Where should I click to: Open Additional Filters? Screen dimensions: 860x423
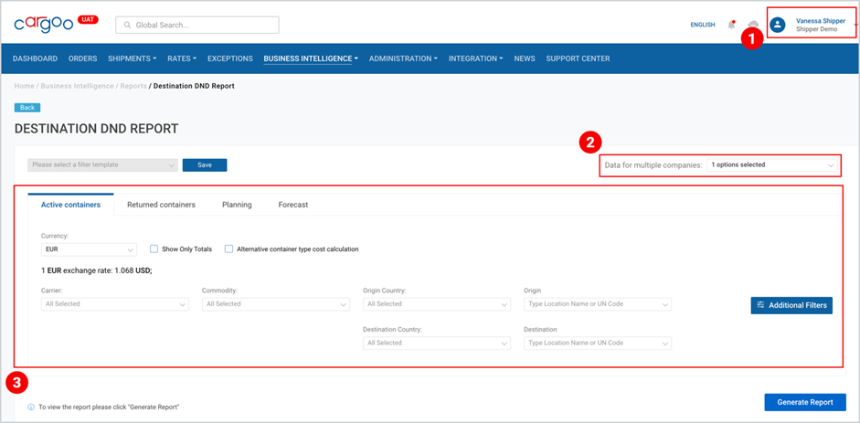791,305
